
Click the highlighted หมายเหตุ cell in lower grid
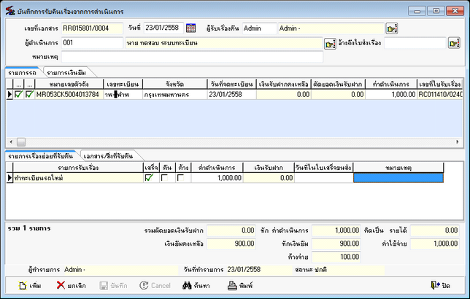[398, 178]
